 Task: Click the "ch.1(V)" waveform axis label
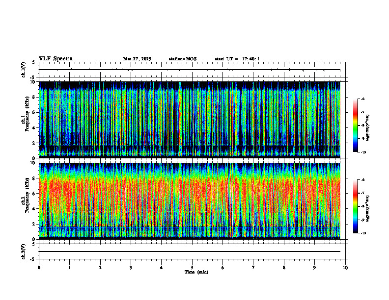tap(23, 70)
